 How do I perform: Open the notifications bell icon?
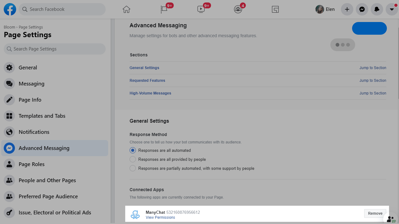pyautogui.click(x=377, y=9)
